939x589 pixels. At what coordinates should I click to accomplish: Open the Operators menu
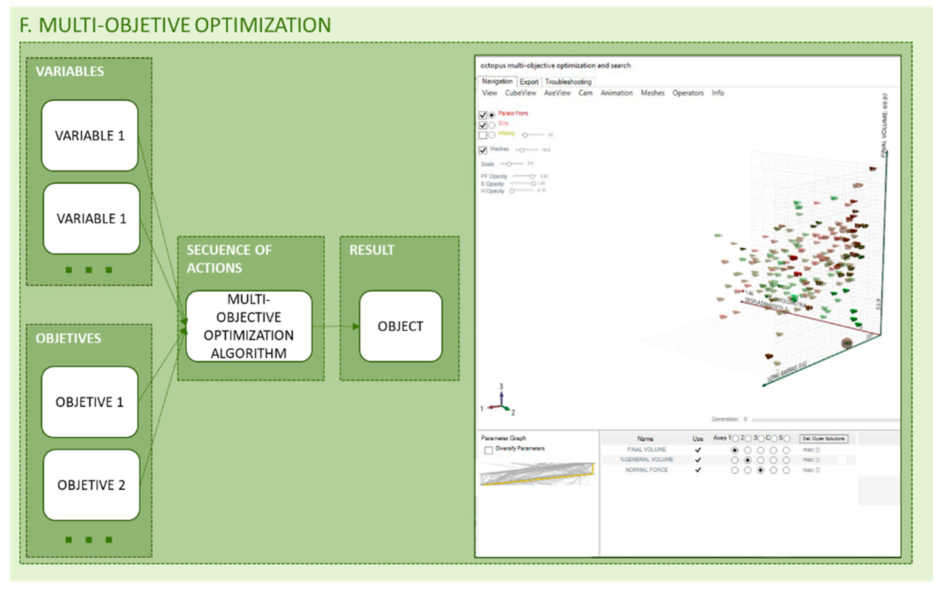688,93
